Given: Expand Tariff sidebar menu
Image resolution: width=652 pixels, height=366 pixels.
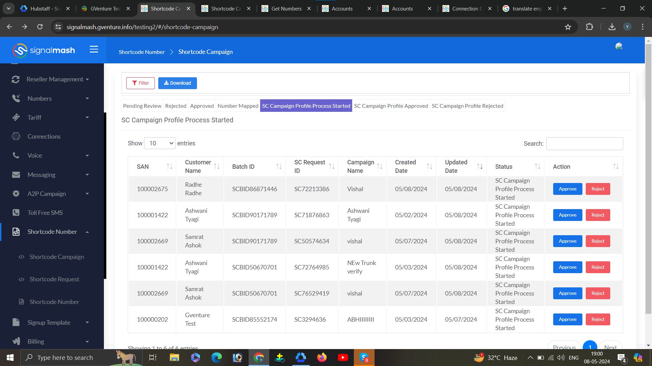Looking at the screenshot, I should click(x=87, y=118).
